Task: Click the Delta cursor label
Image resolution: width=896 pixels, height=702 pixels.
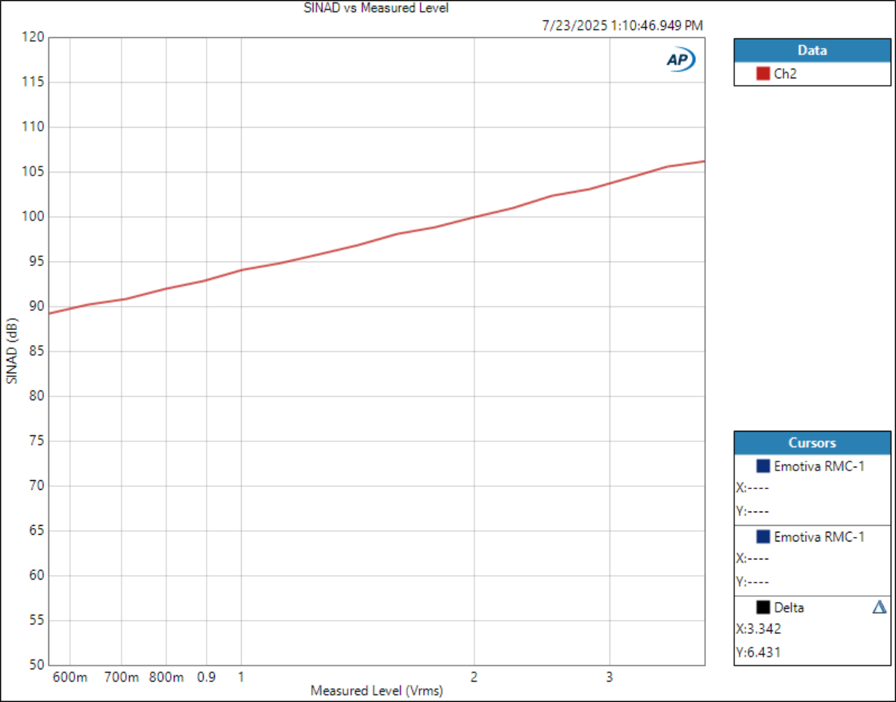Action: [x=789, y=607]
